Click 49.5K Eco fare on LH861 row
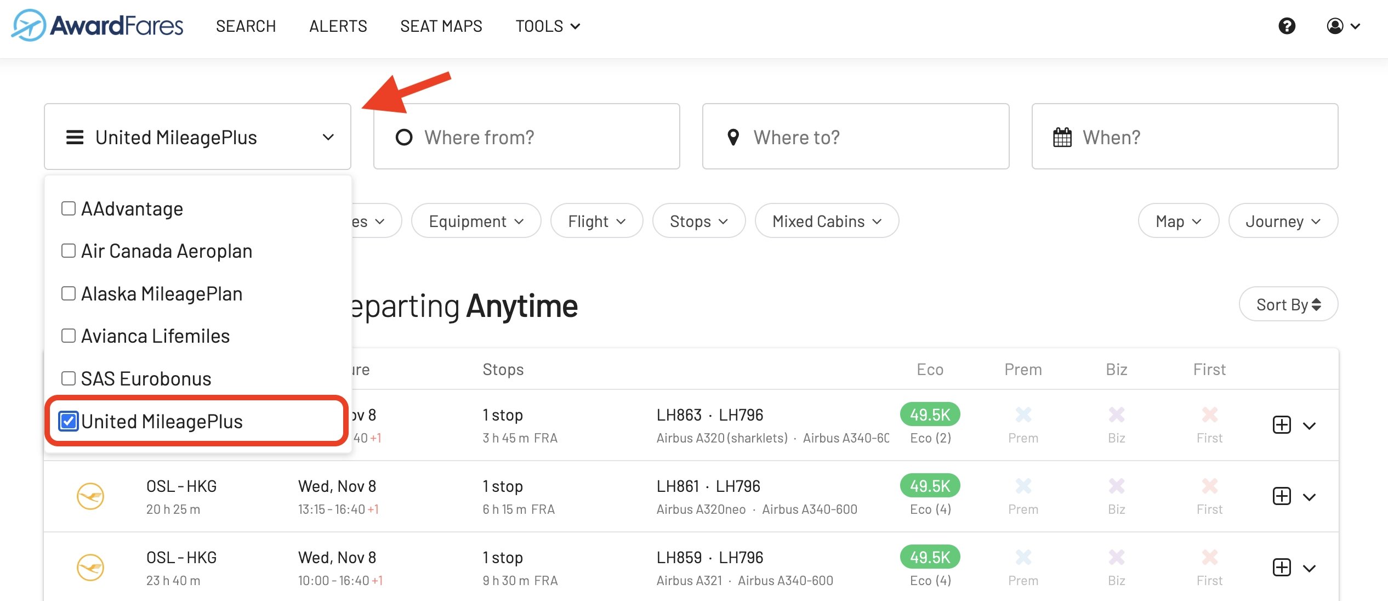This screenshot has height=601, width=1388. [930, 486]
